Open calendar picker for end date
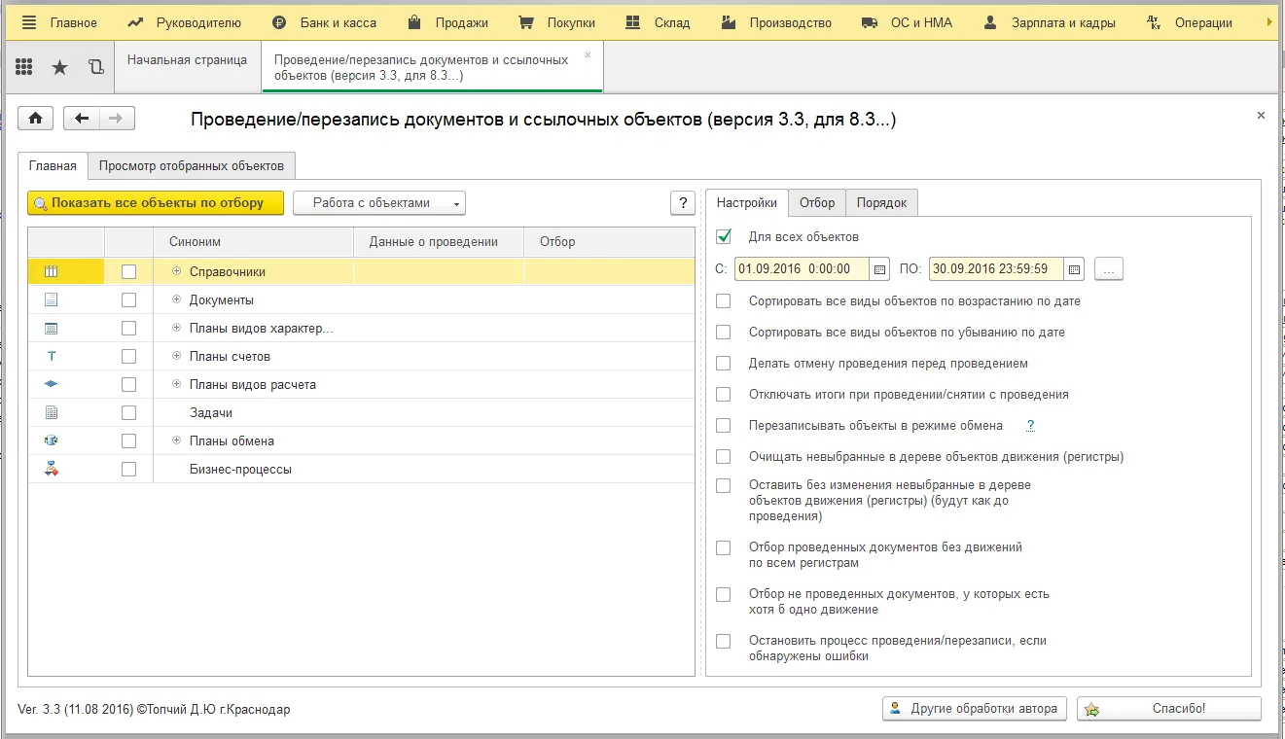 1074,269
